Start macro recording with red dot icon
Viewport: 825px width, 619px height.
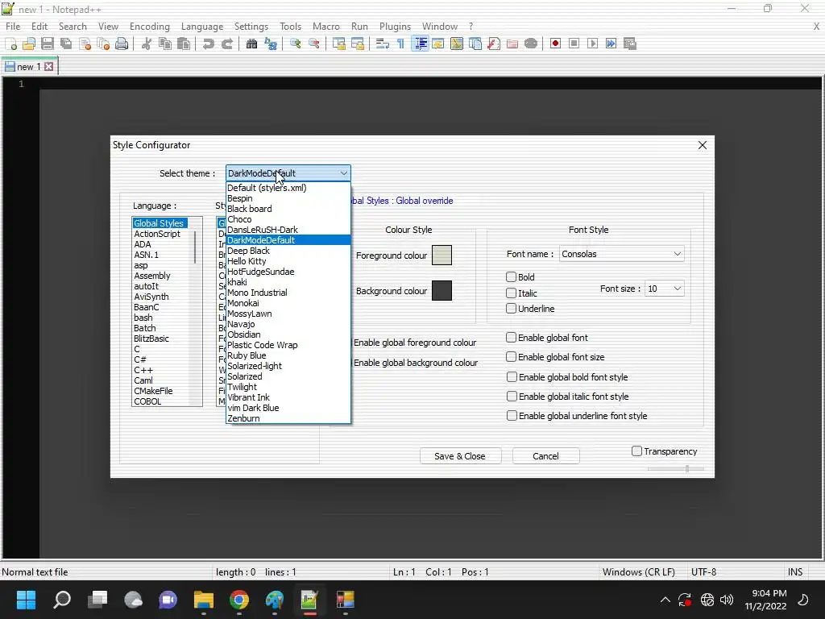coord(555,44)
